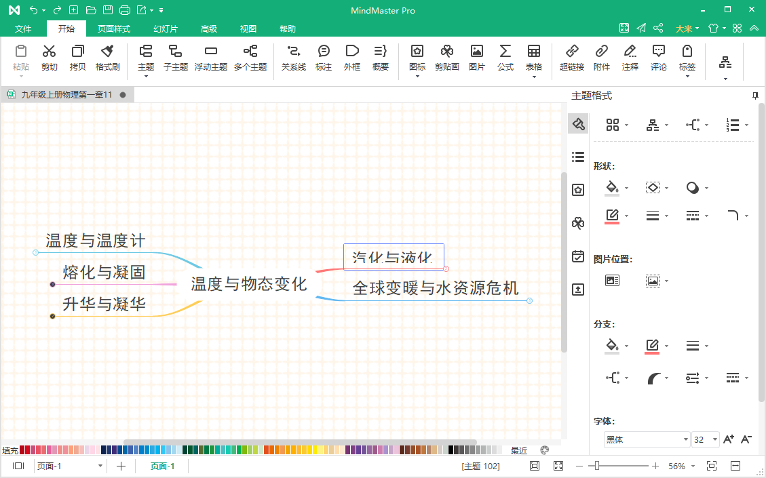This screenshot has height=478, width=766.
Task: Open the 黑体 font family dropdown
Action: [x=685, y=439]
